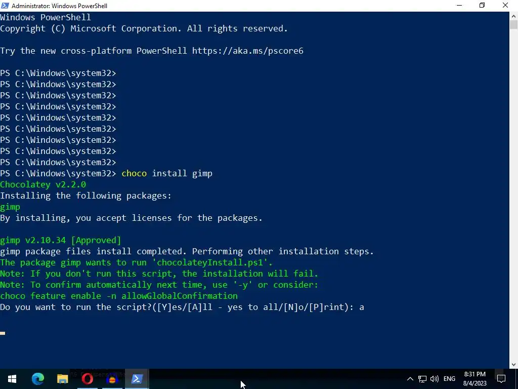Click the scrollbar up arrow
Image resolution: width=518 pixels, height=389 pixels.
[x=514, y=16]
